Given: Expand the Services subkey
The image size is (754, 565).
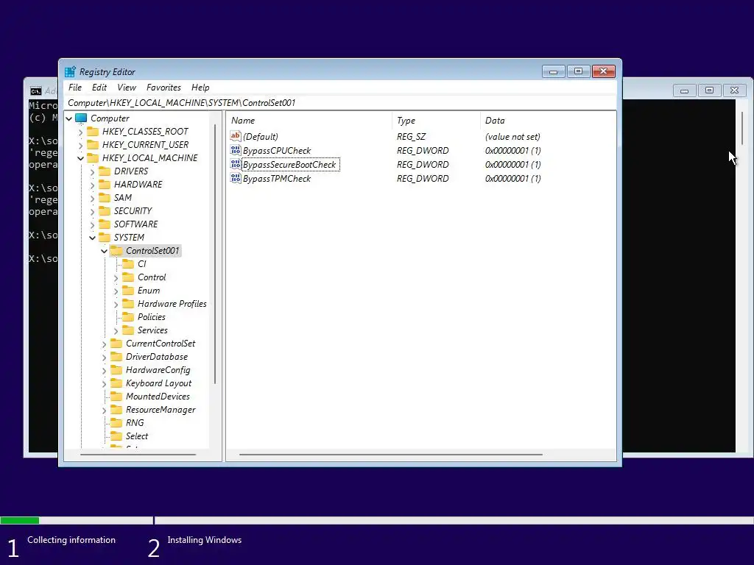Looking at the screenshot, I should pyautogui.click(x=116, y=330).
